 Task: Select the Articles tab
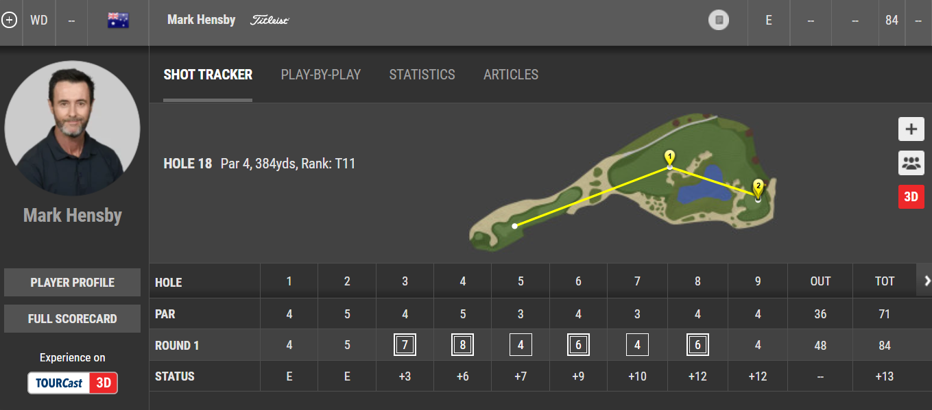511,75
